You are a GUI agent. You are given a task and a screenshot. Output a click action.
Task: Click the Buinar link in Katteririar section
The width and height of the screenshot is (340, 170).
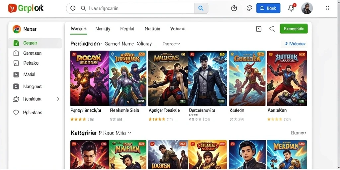click(x=298, y=133)
